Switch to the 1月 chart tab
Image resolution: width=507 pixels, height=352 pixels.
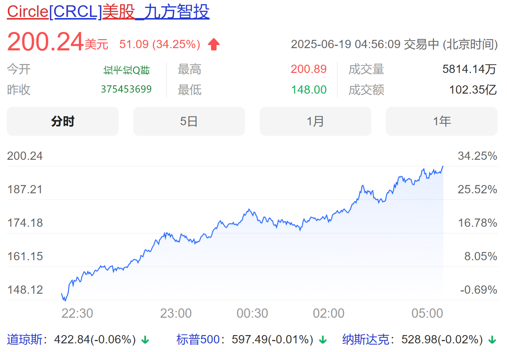click(315, 121)
